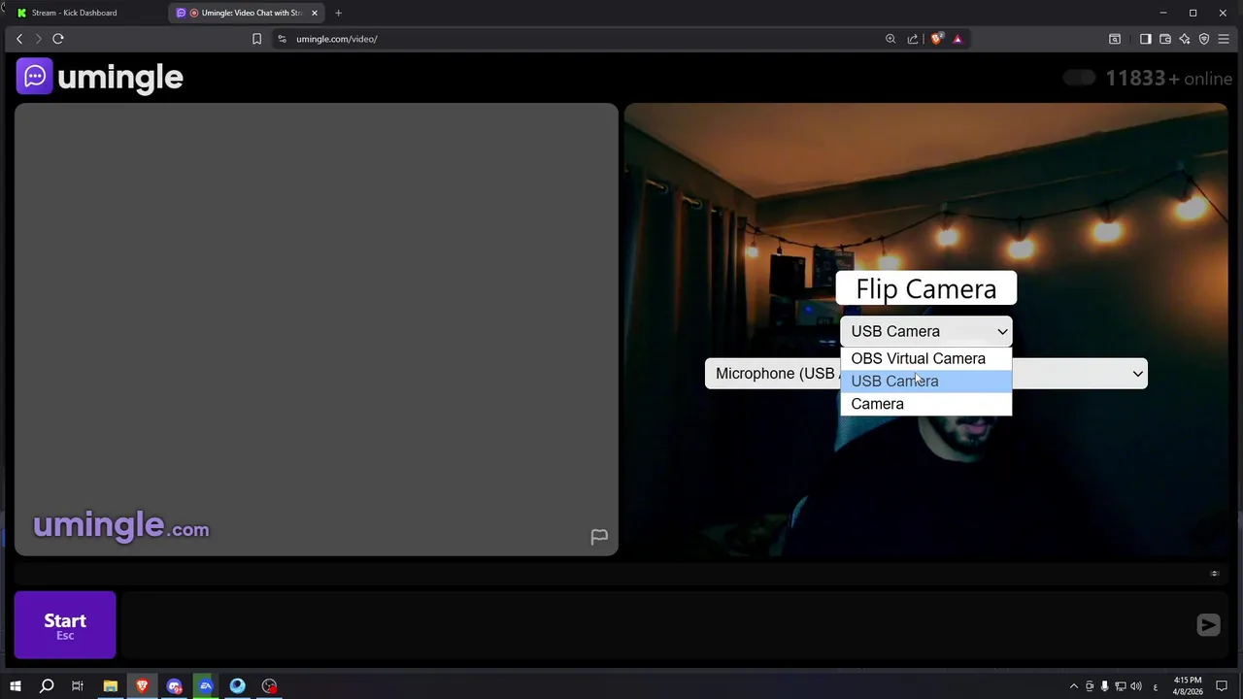1243x699 pixels.
Task: Reload the page with the refresh icon
Action: click(58, 39)
